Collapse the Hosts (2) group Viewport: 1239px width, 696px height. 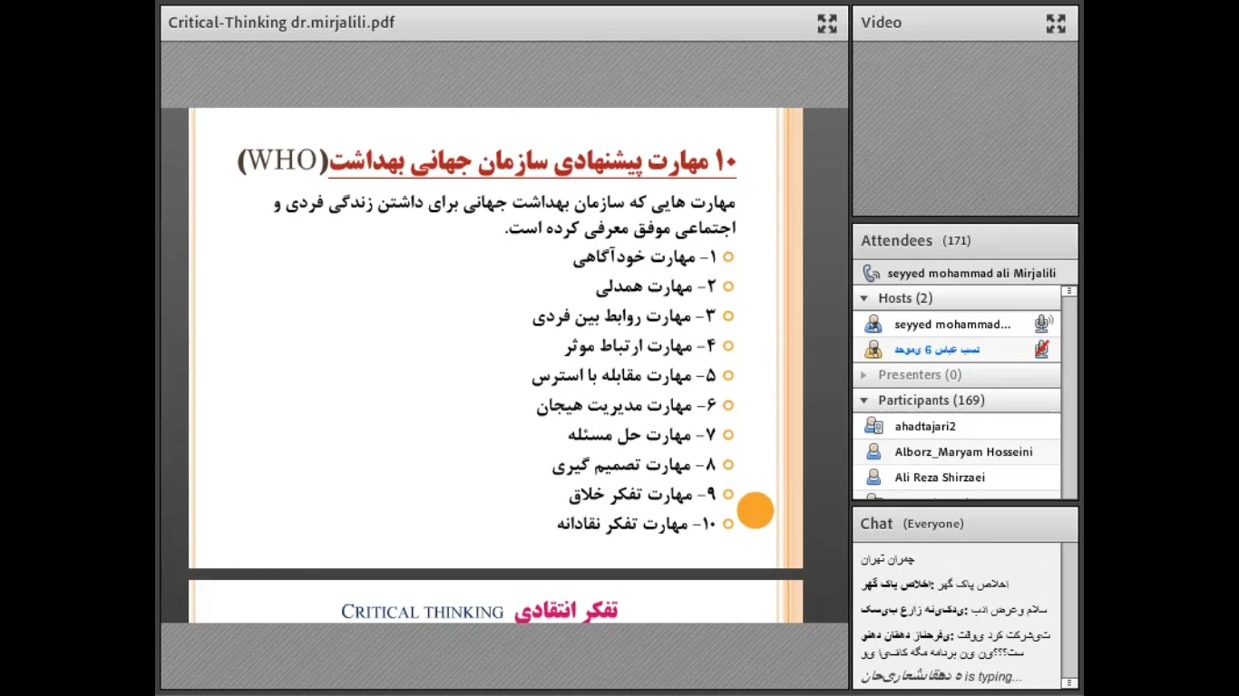[864, 298]
